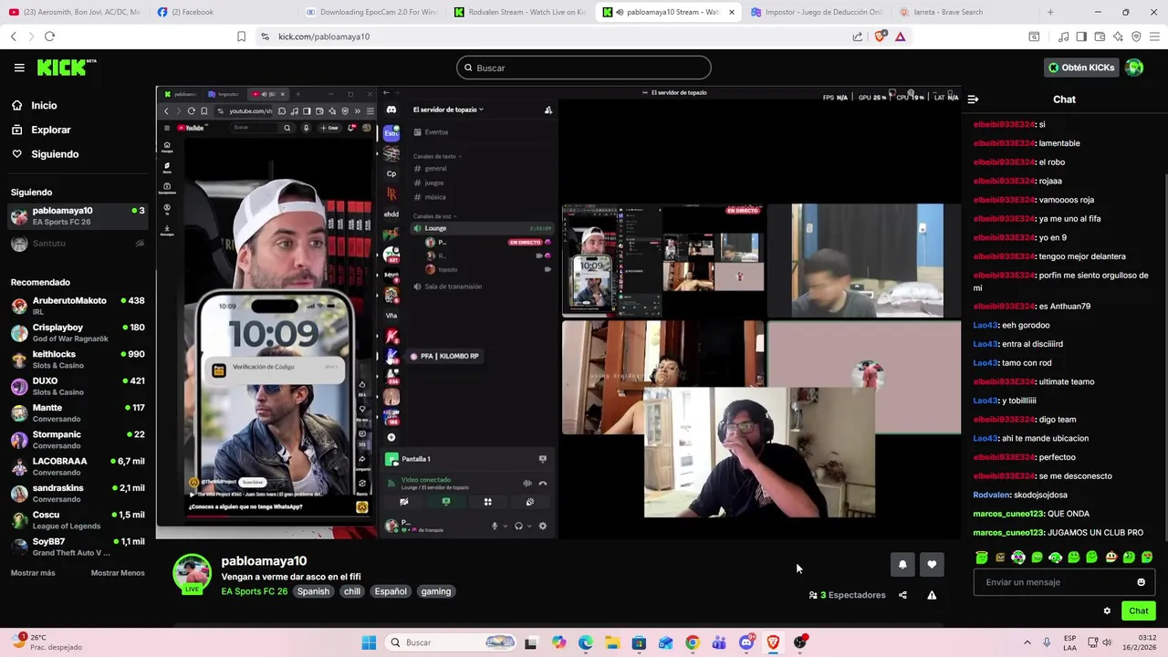
Task: Click the 3 Espectadores viewer count
Action: click(x=847, y=595)
